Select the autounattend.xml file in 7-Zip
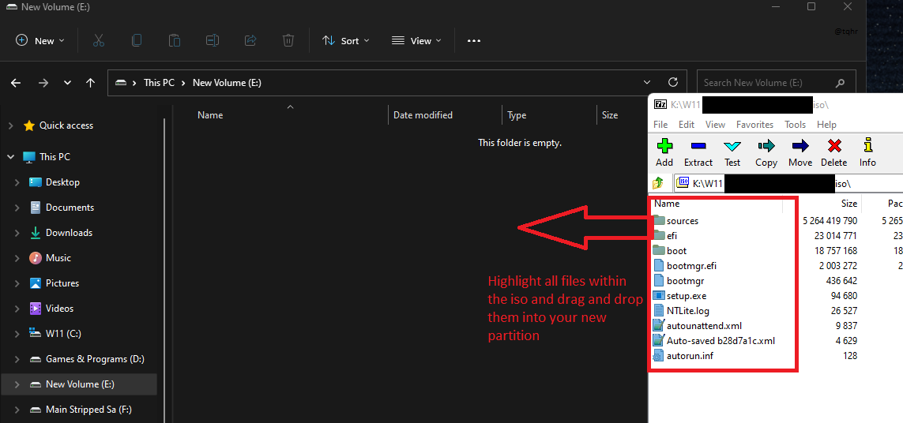 pos(703,326)
